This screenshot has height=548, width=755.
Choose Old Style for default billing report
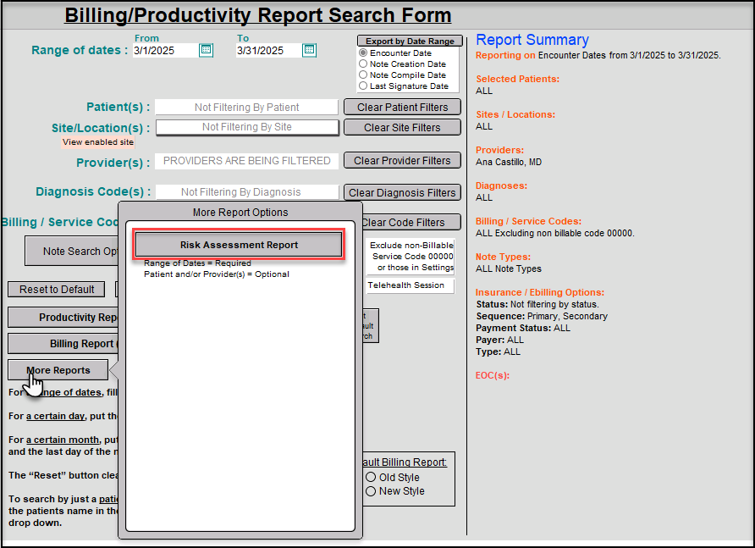point(370,477)
